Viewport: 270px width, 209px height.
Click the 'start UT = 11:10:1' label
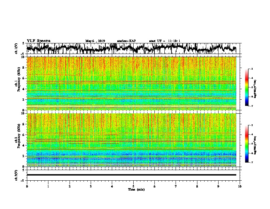click(165, 41)
